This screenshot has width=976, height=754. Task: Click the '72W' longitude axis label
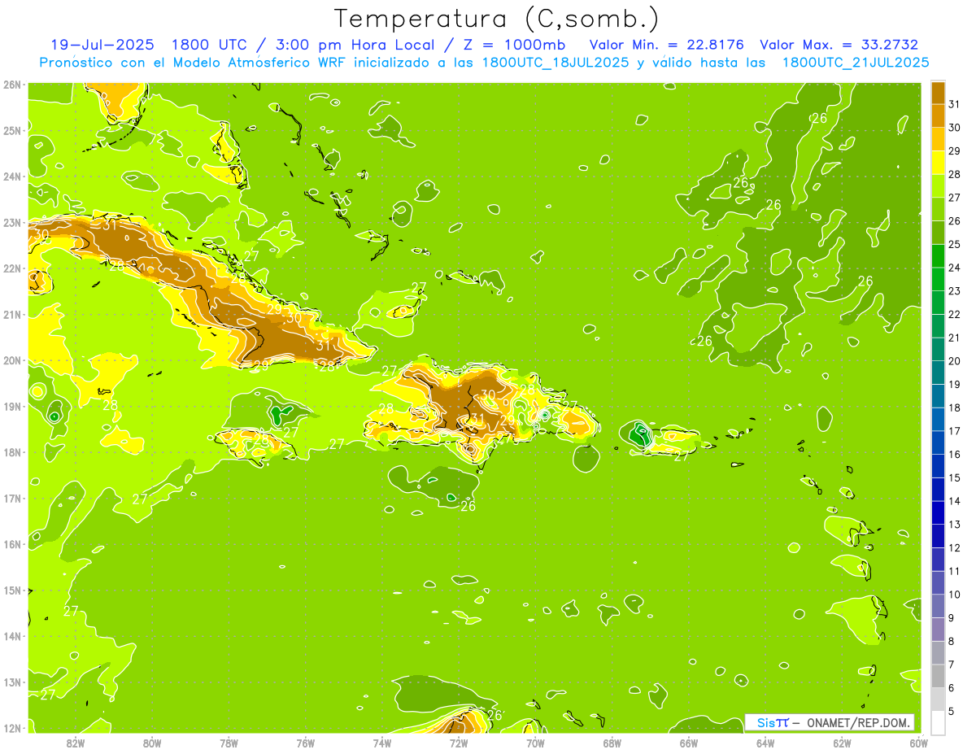[459, 743]
